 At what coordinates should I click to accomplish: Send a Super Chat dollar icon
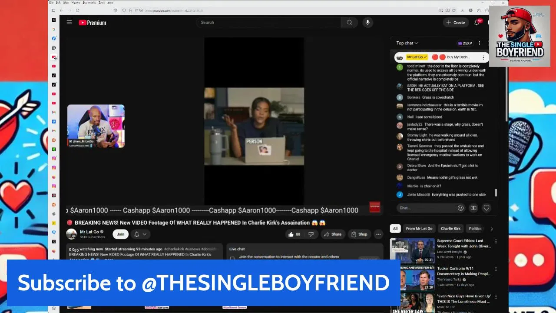click(x=473, y=208)
